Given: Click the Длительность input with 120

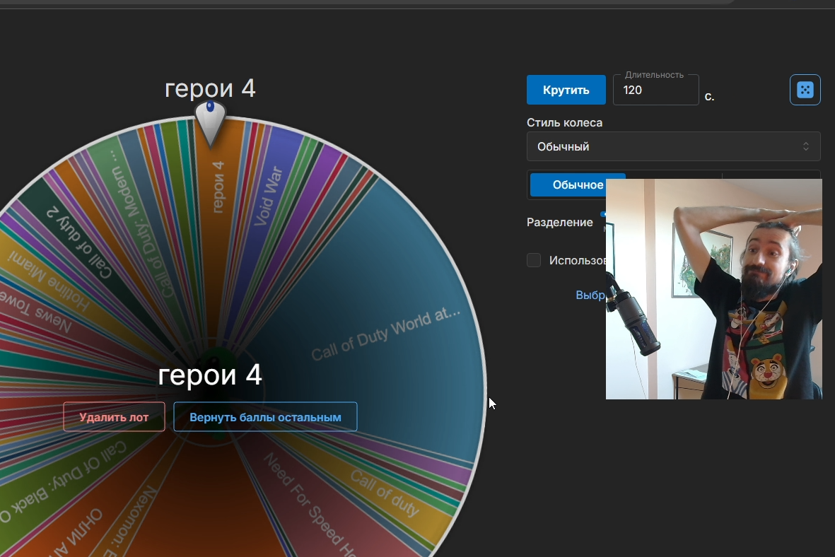Looking at the screenshot, I should [655, 90].
